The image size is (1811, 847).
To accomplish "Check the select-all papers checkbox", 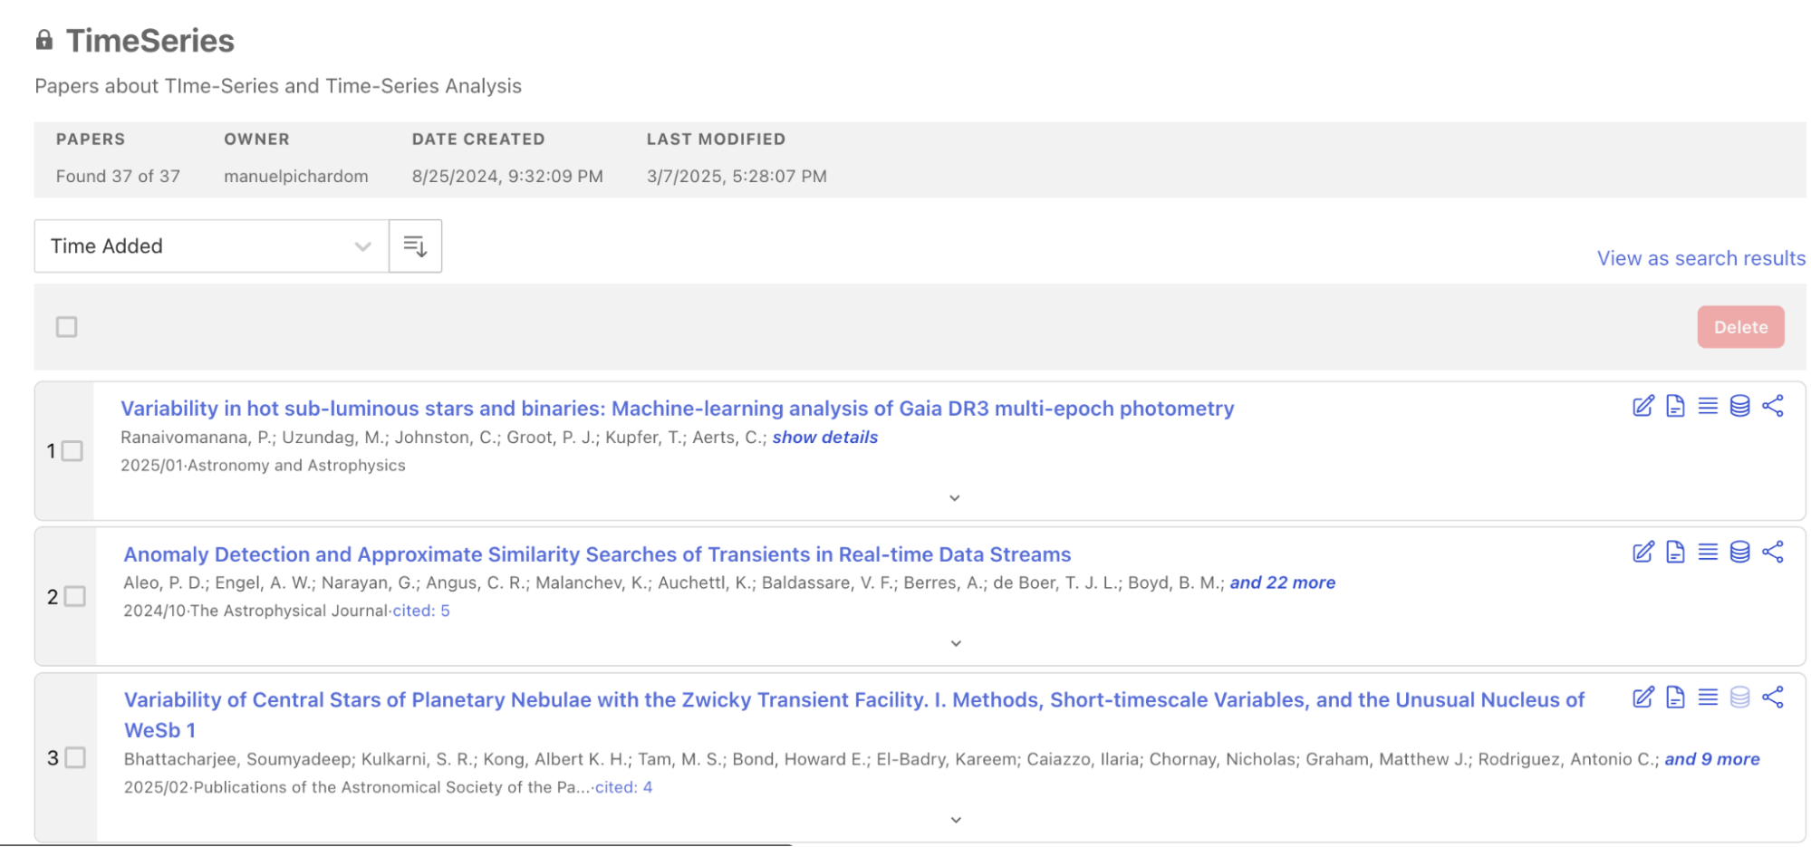I will pyautogui.click(x=67, y=327).
